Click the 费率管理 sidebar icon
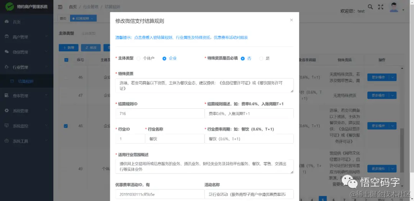This screenshot has height=201, width=414. tap(7, 95)
